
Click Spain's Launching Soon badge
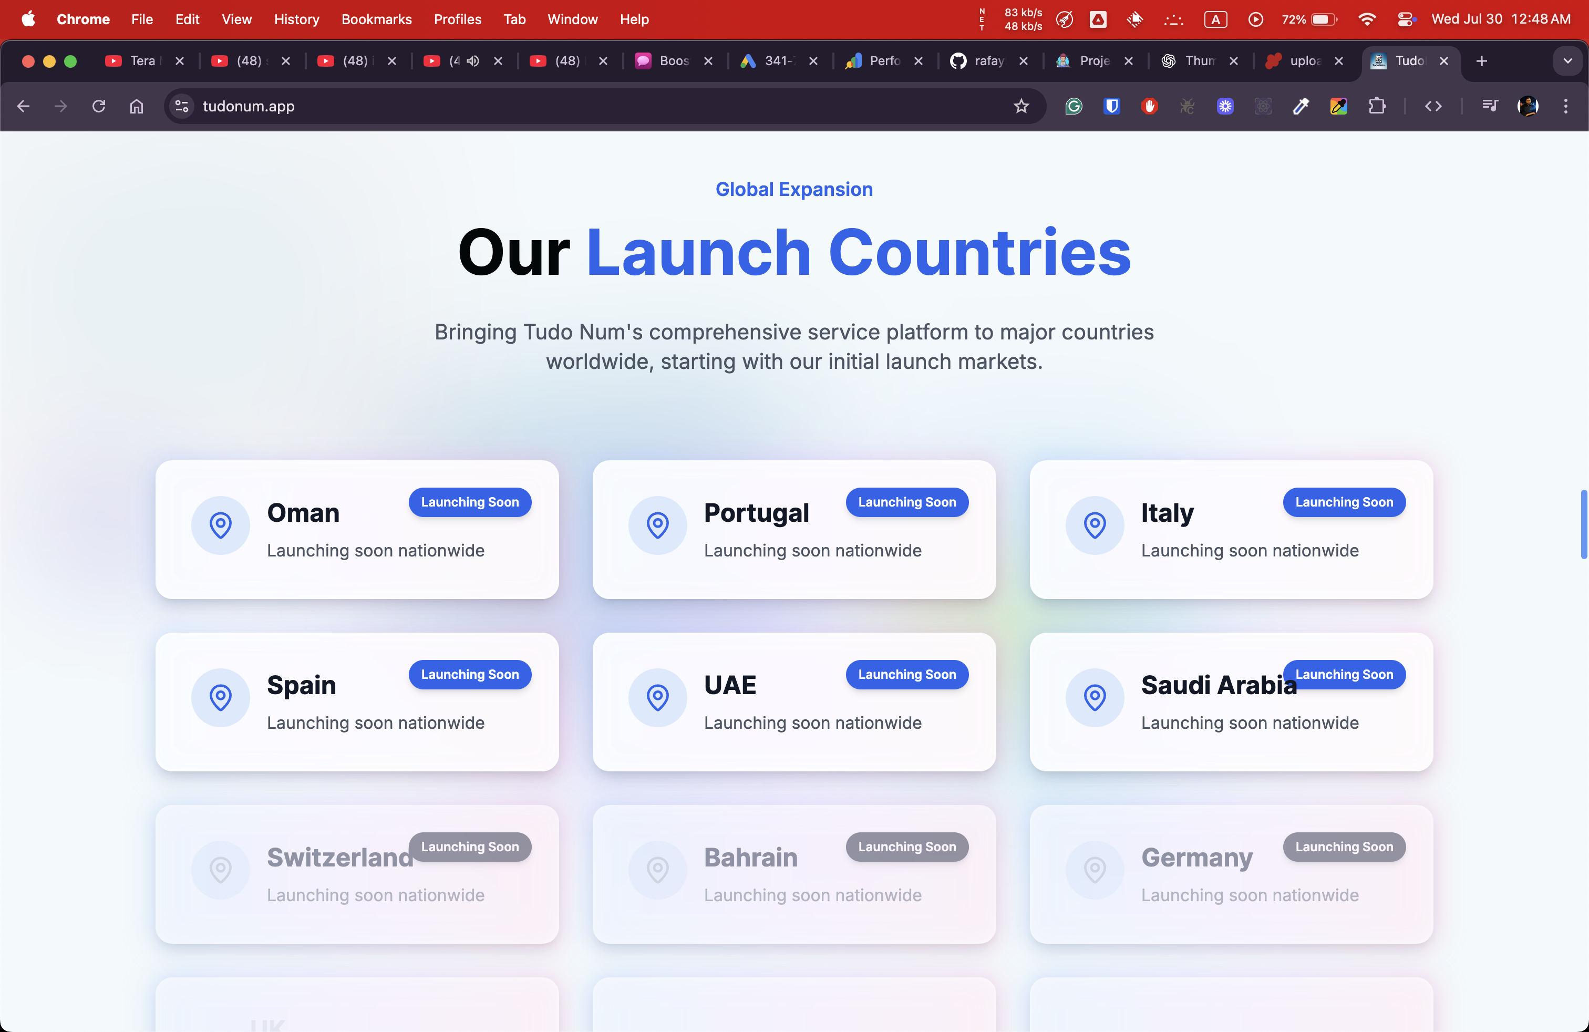(470, 674)
